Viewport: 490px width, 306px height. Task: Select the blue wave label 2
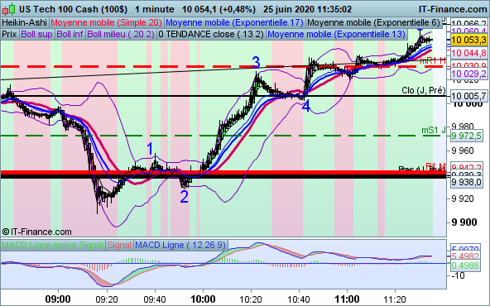(184, 197)
